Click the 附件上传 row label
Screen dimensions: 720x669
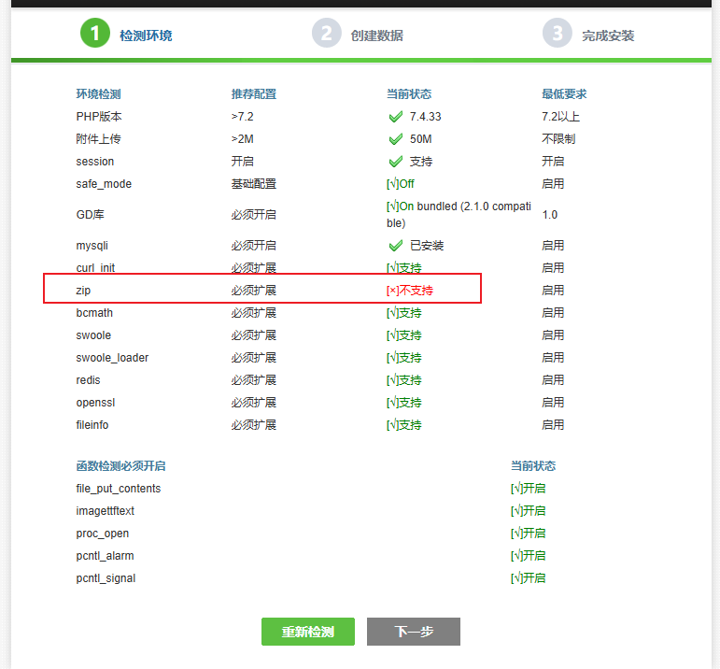98,139
